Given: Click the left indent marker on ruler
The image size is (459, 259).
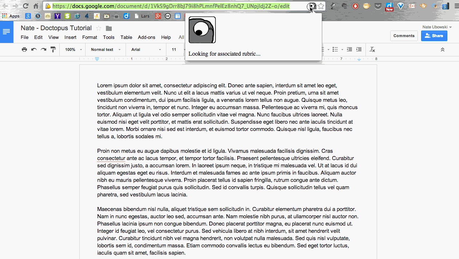Looking at the screenshot, I should [97, 59].
